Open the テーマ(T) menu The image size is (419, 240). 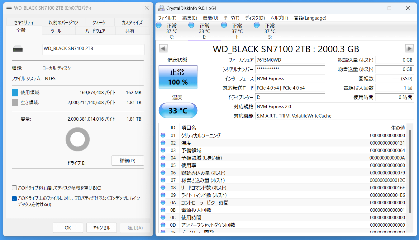click(232, 18)
